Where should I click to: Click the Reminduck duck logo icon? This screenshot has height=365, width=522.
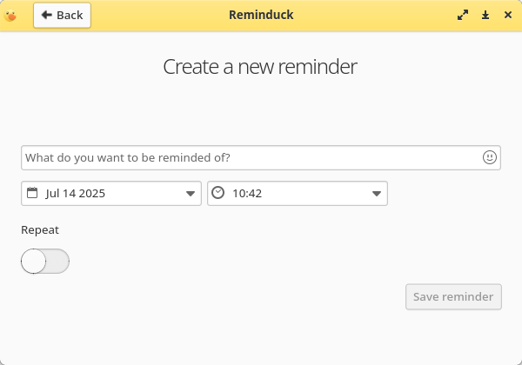10,16
